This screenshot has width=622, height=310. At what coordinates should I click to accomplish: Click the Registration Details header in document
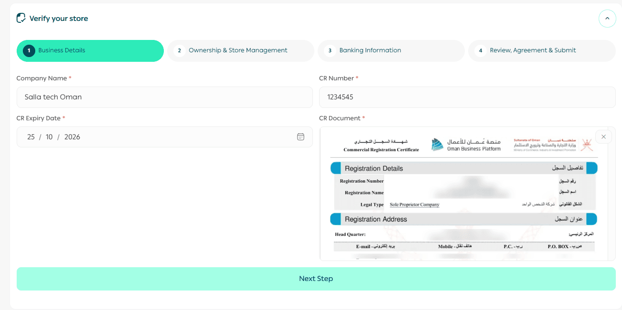point(374,168)
